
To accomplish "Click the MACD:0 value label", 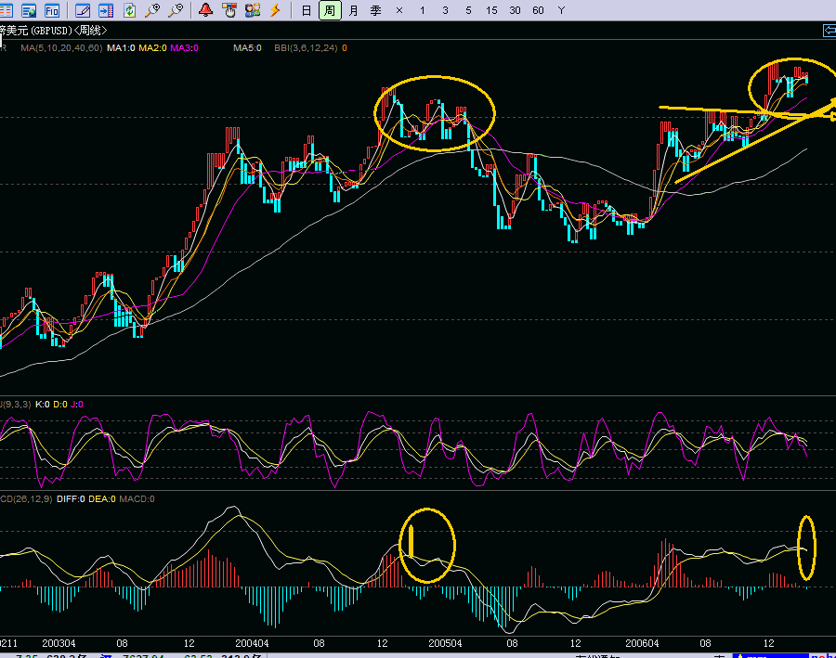I will (137, 499).
